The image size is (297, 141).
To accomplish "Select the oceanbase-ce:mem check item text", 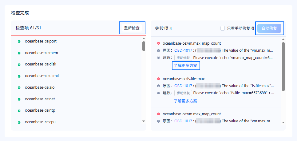I will pos(42,53).
